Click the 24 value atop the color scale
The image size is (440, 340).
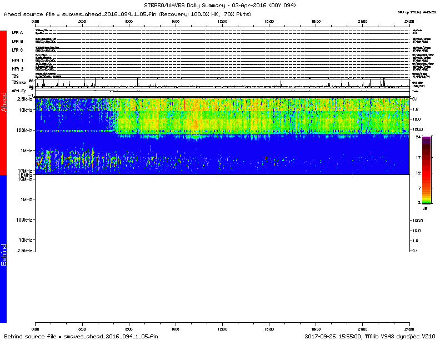point(426,136)
